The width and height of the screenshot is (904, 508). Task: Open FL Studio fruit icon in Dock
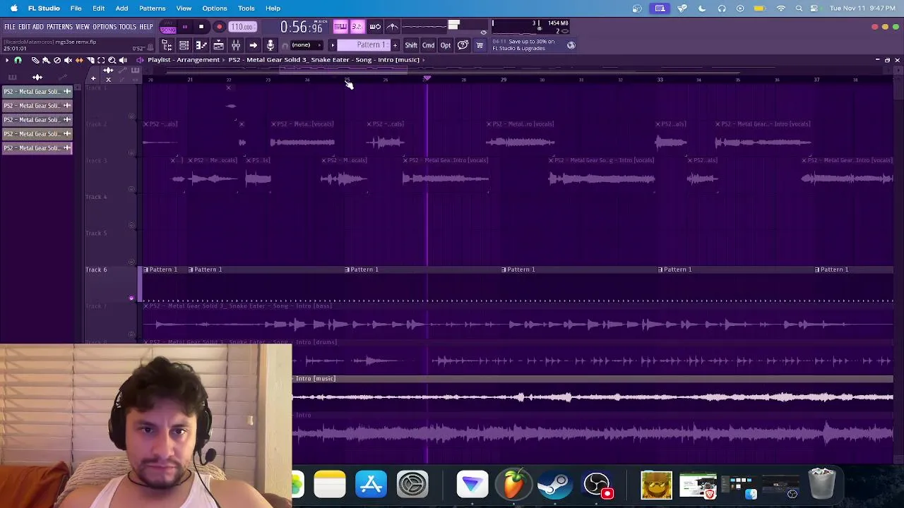tap(513, 485)
